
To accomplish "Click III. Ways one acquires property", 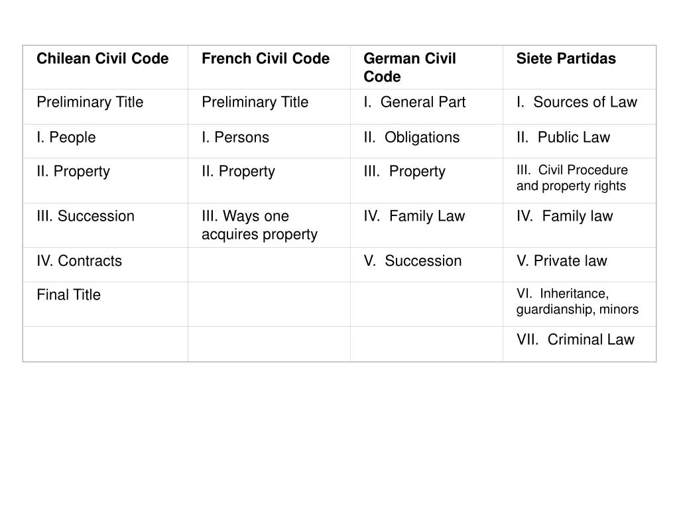I will pos(269,225).
